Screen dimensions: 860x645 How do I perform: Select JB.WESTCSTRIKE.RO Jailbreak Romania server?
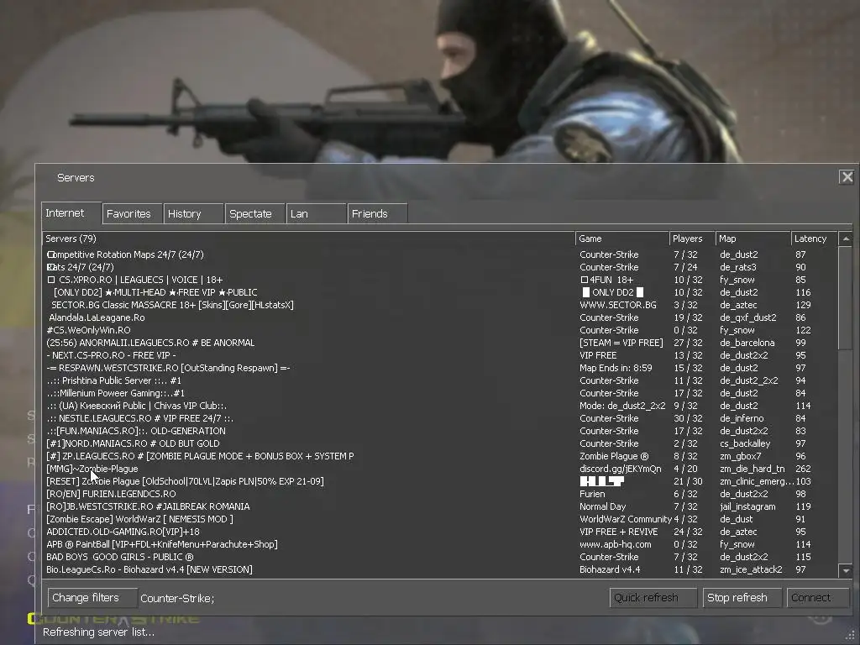pos(440,506)
